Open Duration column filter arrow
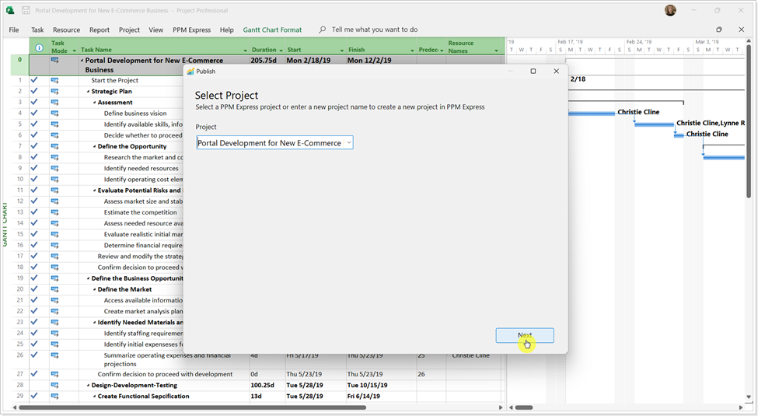The width and height of the screenshot is (758, 416). click(x=281, y=51)
